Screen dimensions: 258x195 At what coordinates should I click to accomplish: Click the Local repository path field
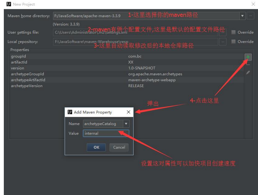(x=136, y=41)
